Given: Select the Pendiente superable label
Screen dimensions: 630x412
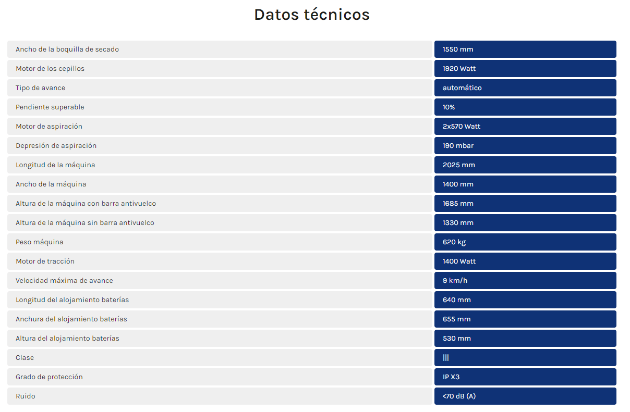Looking at the screenshot, I should 50,107.
